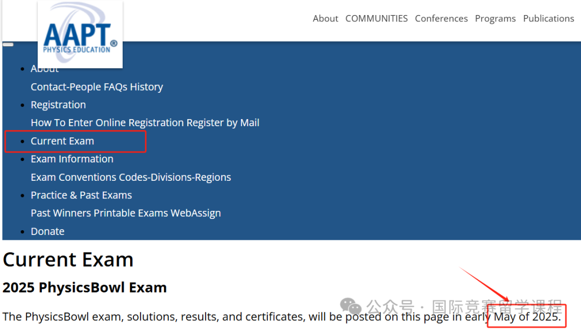This screenshot has height=330, width=581.
Task: Open the Publications navigation item
Action: [x=548, y=18]
